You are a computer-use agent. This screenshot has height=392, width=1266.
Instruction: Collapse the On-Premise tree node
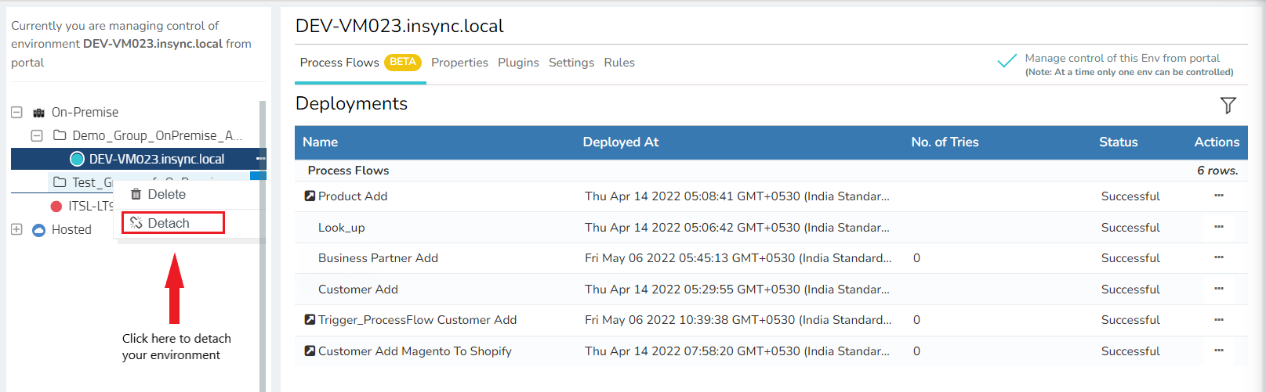coord(16,112)
